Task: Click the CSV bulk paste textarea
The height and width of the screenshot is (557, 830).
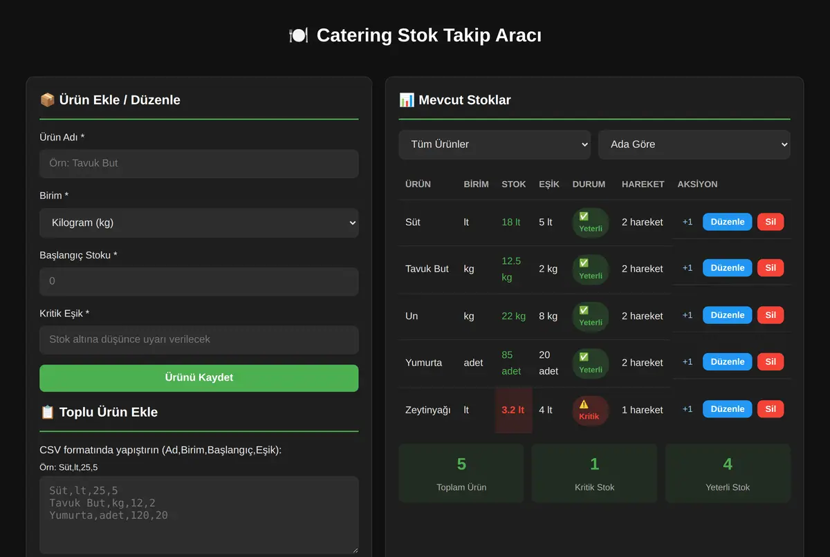Action: 199,515
